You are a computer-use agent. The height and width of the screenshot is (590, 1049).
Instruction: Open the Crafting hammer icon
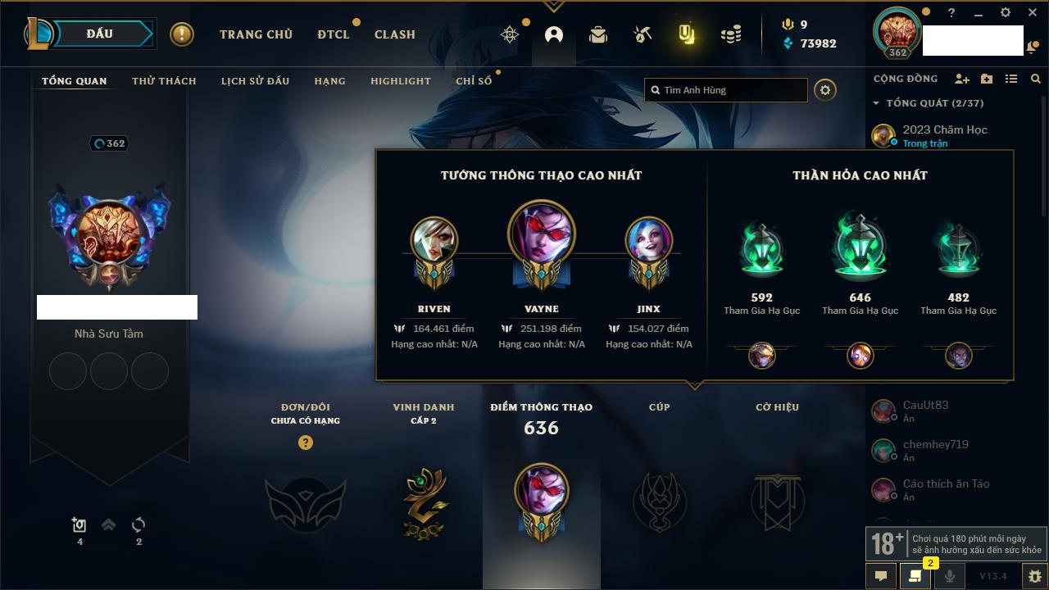pos(643,34)
